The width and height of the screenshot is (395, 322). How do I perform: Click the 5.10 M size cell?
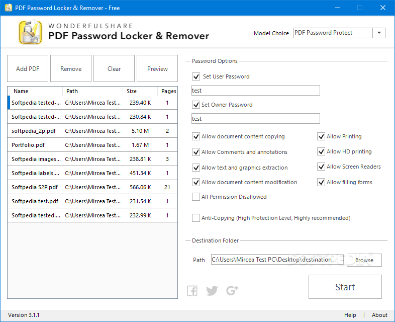[140, 131]
